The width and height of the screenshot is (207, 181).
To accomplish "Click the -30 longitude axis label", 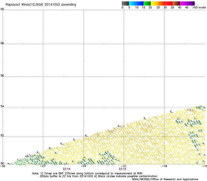I will (x=3, y=166).
